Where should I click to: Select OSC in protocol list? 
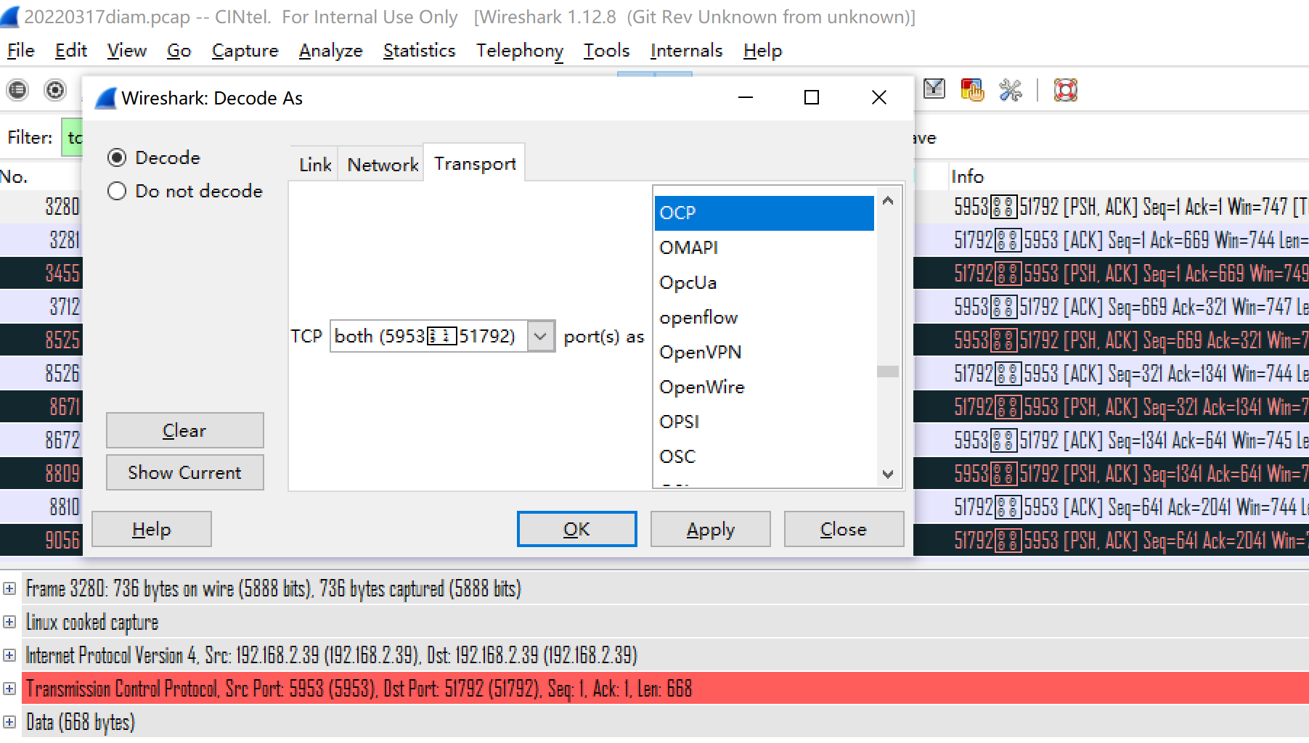[x=764, y=456]
